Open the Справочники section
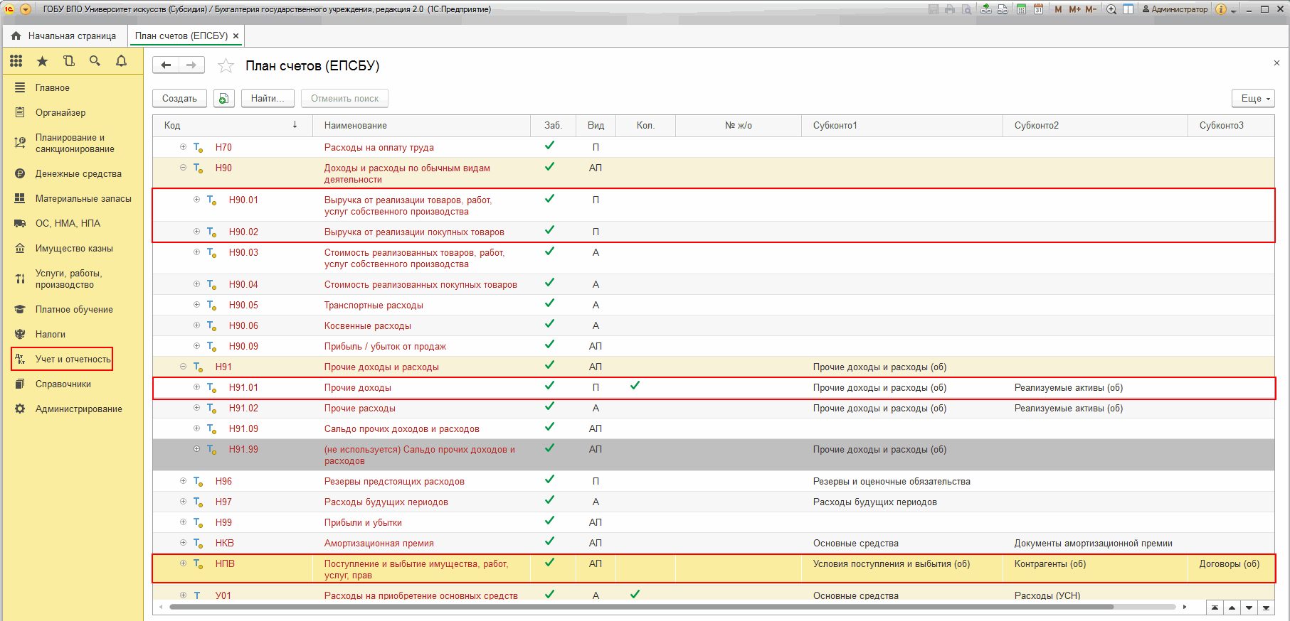1290x621 pixels. tap(63, 384)
